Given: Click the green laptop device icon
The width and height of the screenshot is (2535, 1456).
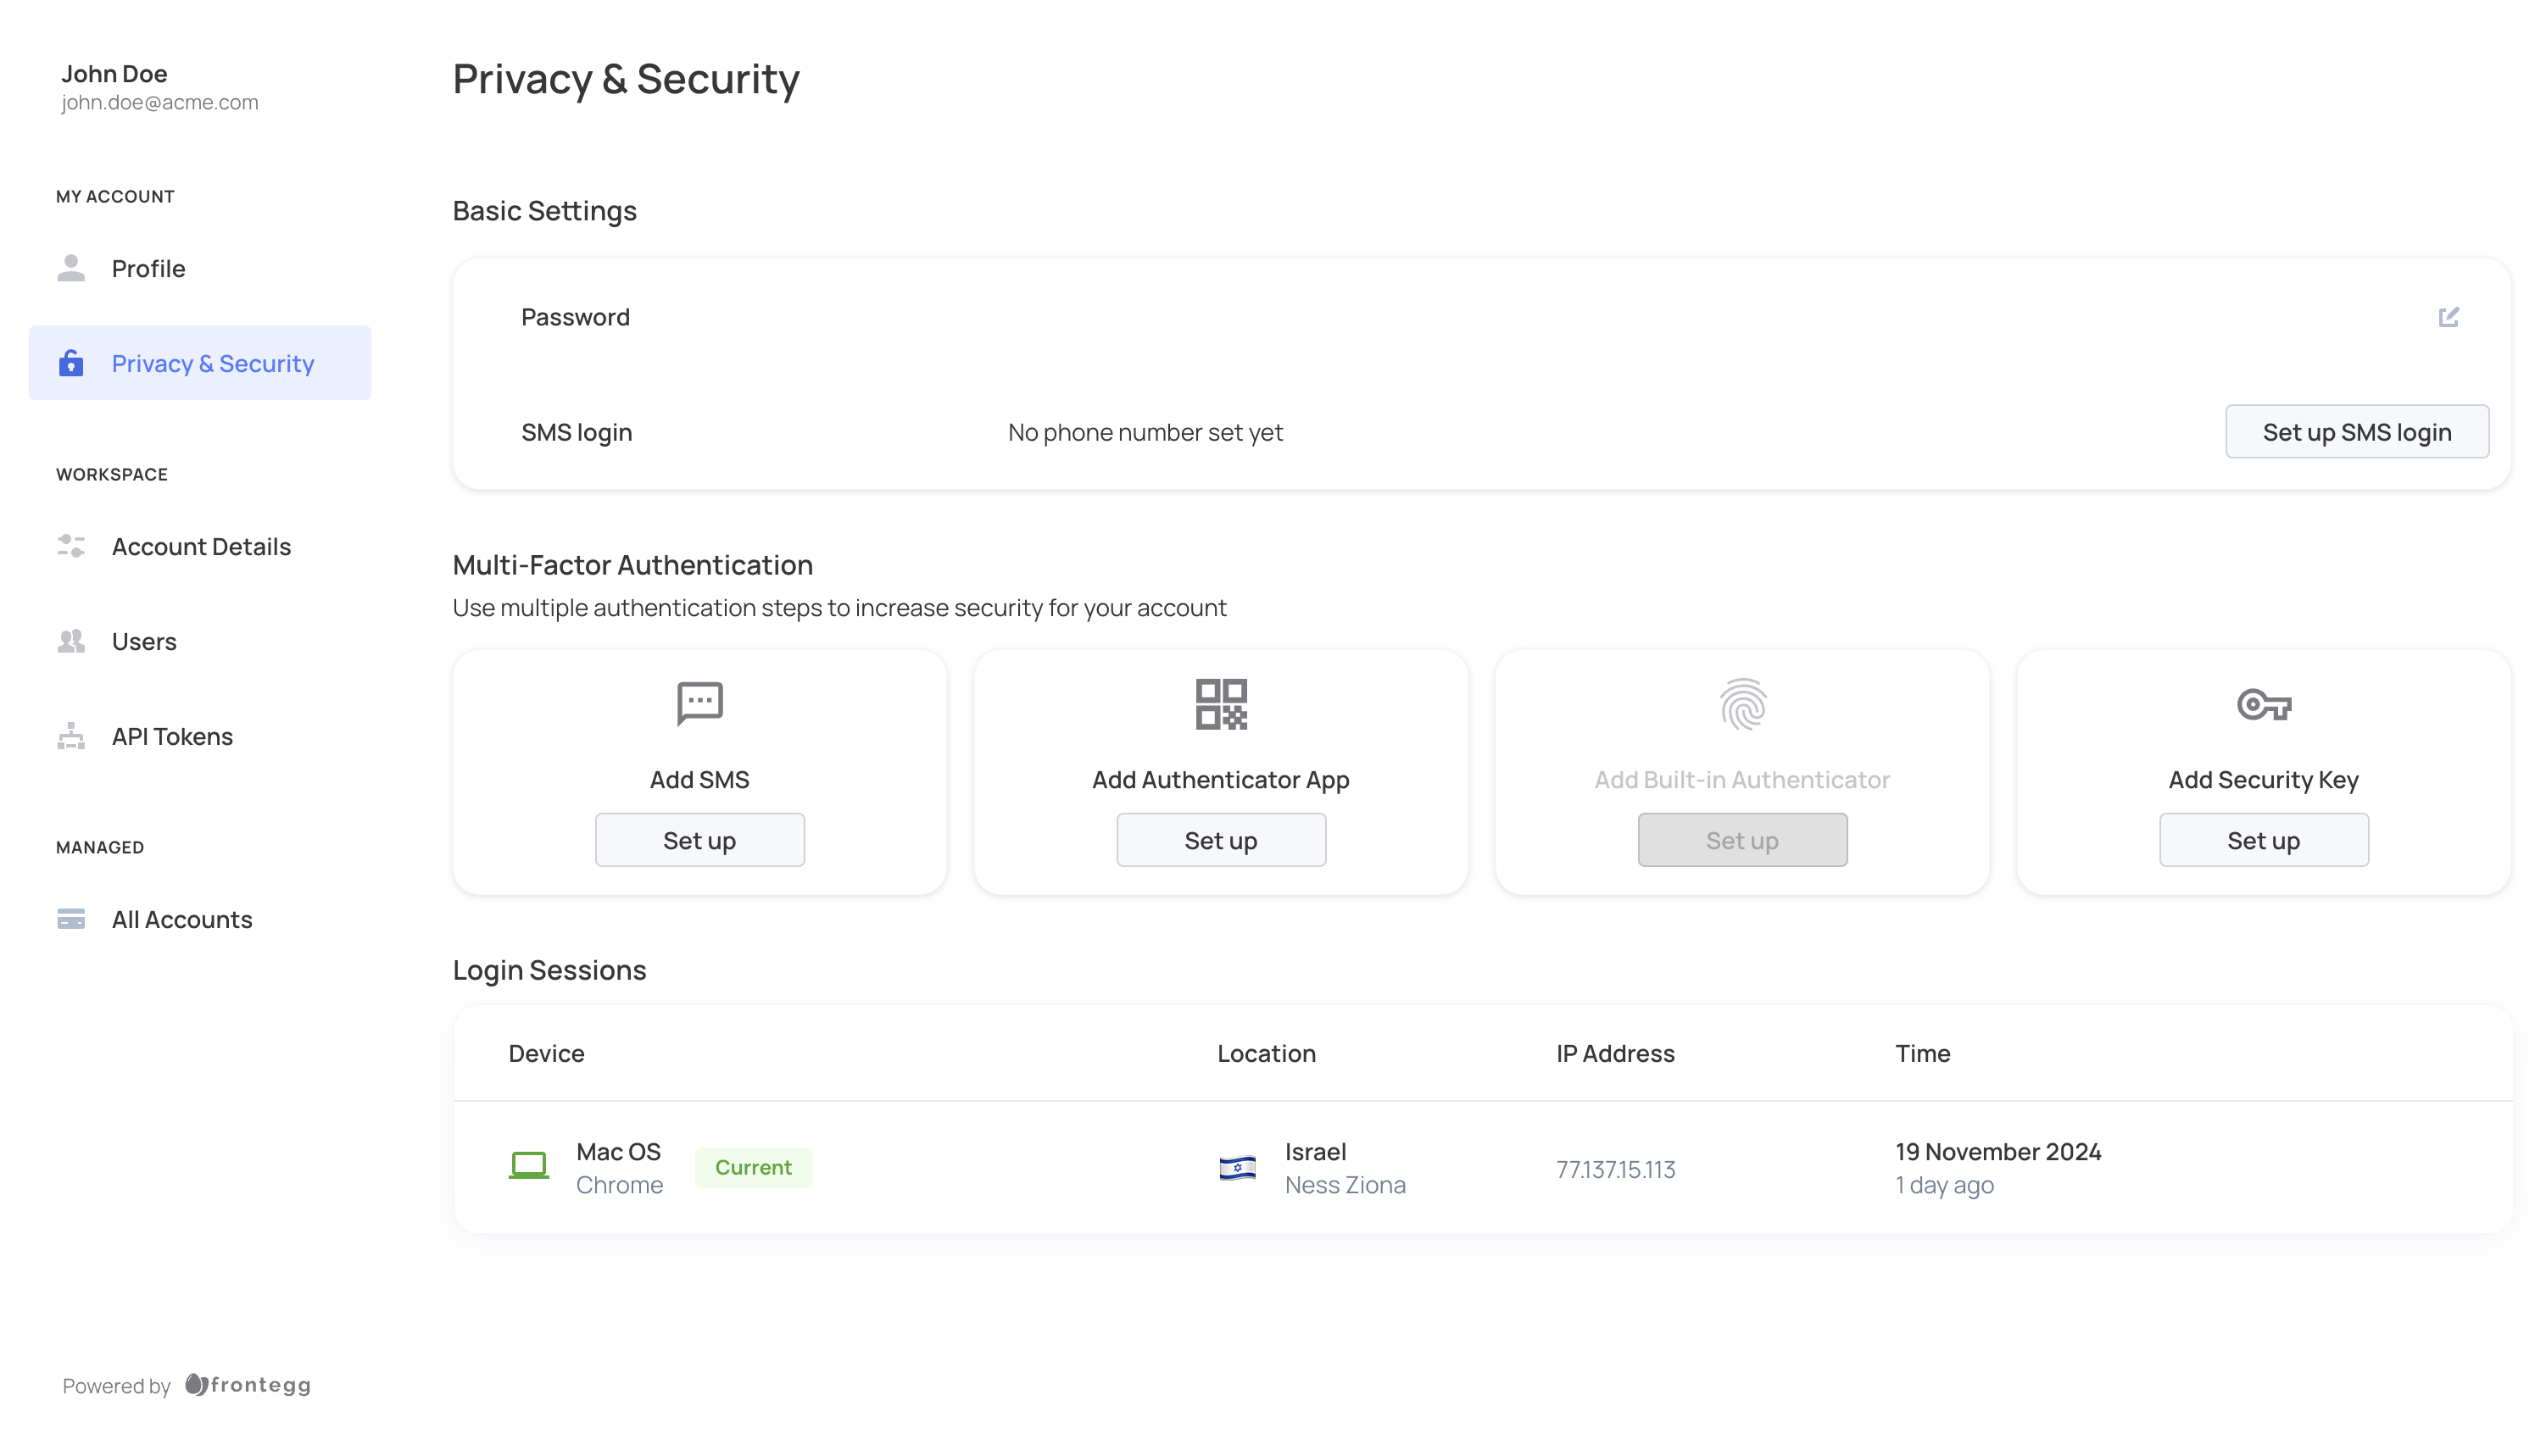Looking at the screenshot, I should point(528,1166).
